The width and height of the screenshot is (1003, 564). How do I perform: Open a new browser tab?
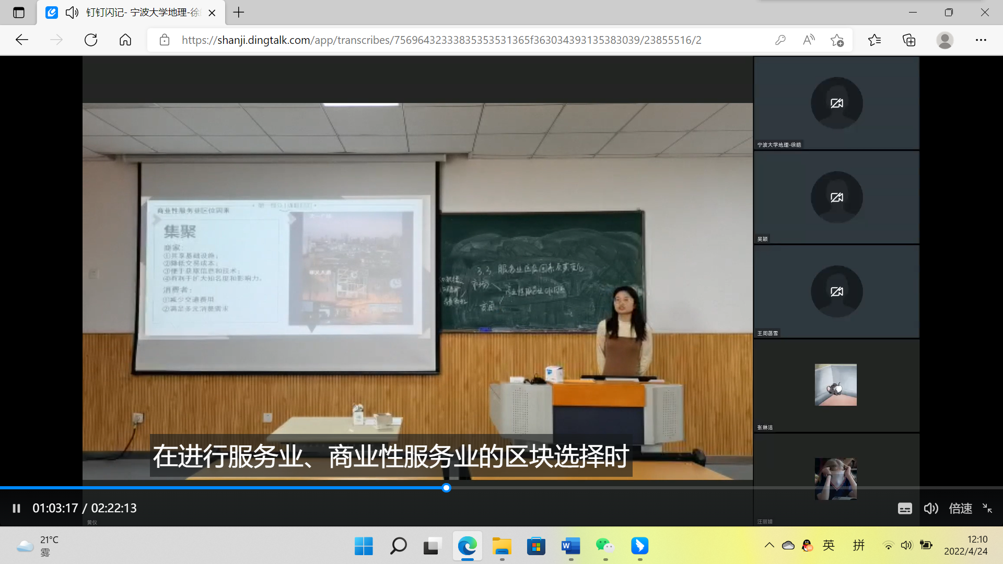point(239,13)
